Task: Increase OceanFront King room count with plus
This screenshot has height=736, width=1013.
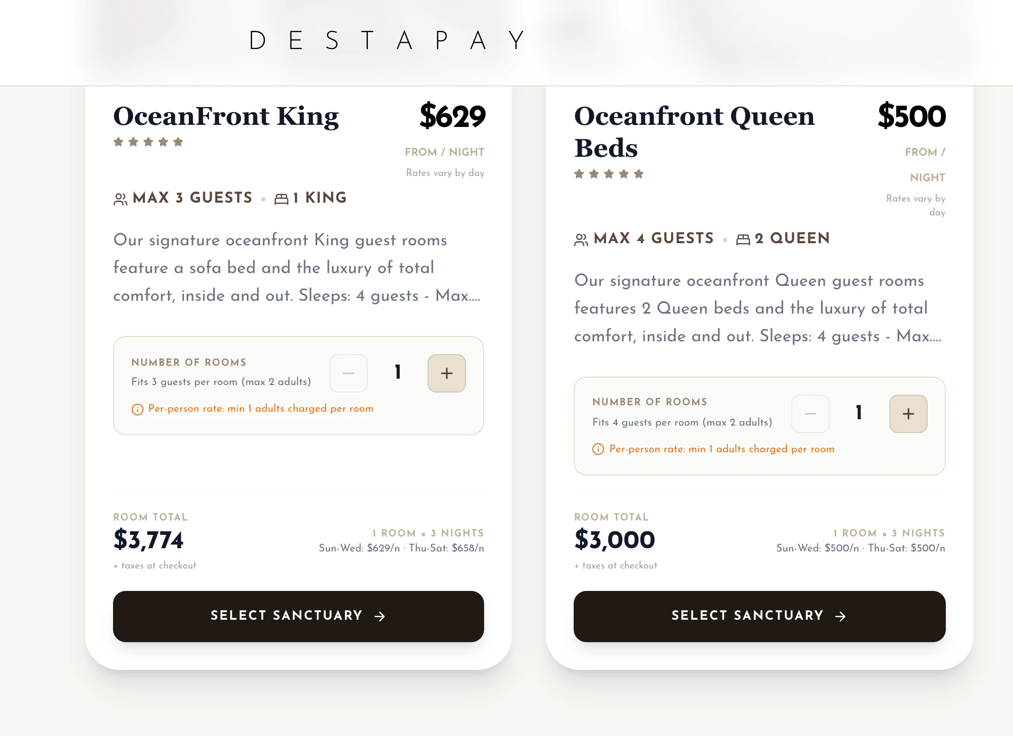Action: pos(447,373)
